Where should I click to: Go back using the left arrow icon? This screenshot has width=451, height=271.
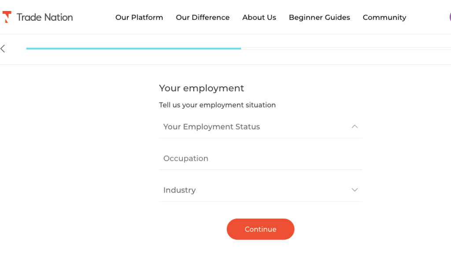click(x=3, y=49)
